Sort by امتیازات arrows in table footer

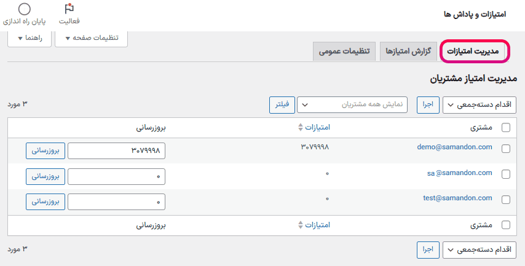coord(301,225)
